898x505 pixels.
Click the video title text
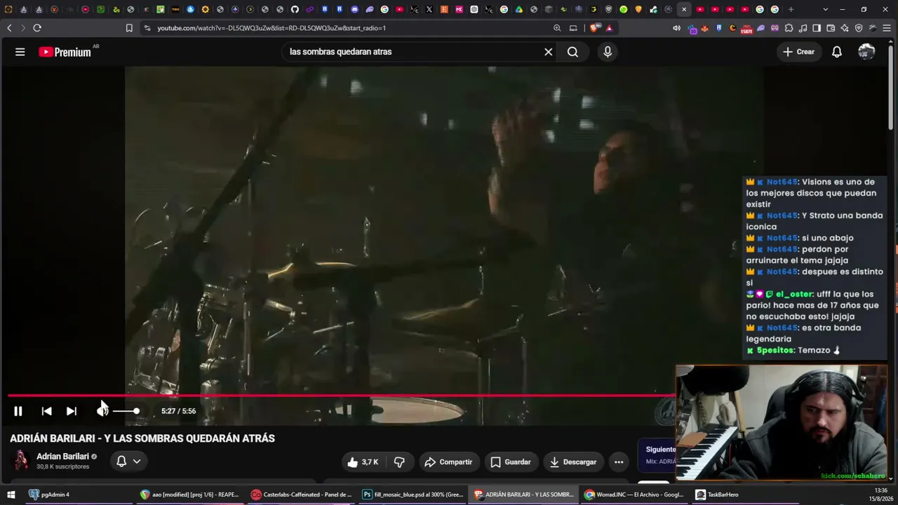(142, 438)
